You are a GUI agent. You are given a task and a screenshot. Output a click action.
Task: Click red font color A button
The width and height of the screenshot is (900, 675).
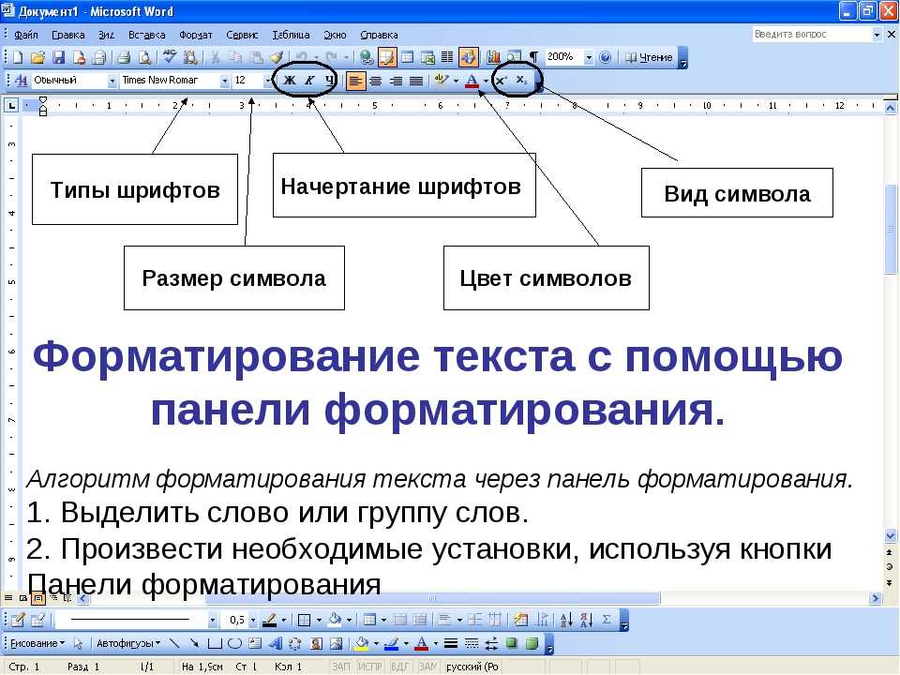click(472, 81)
